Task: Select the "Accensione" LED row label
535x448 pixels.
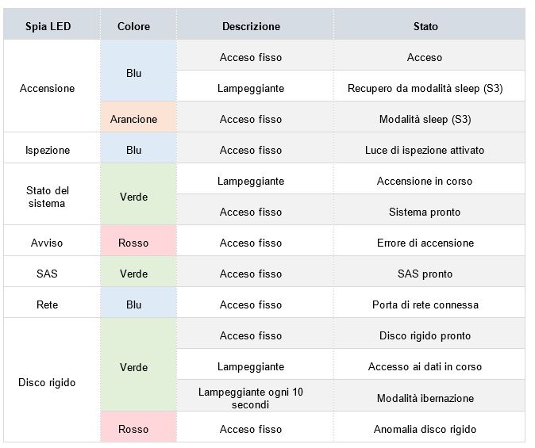Action: (x=47, y=88)
